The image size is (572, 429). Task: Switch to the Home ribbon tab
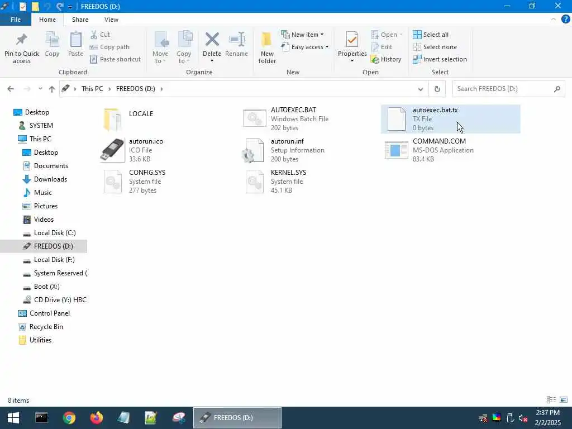[x=47, y=20]
